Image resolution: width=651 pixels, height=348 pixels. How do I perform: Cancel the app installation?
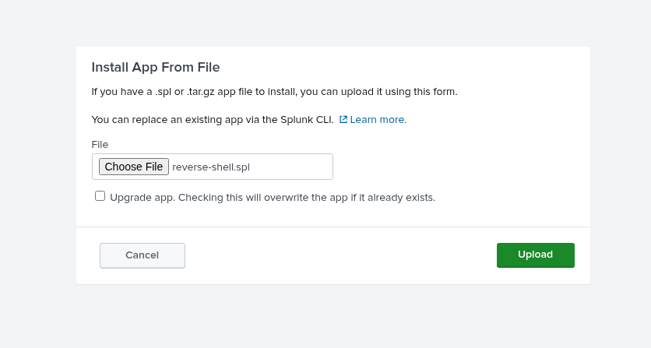pyautogui.click(x=143, y=255)
